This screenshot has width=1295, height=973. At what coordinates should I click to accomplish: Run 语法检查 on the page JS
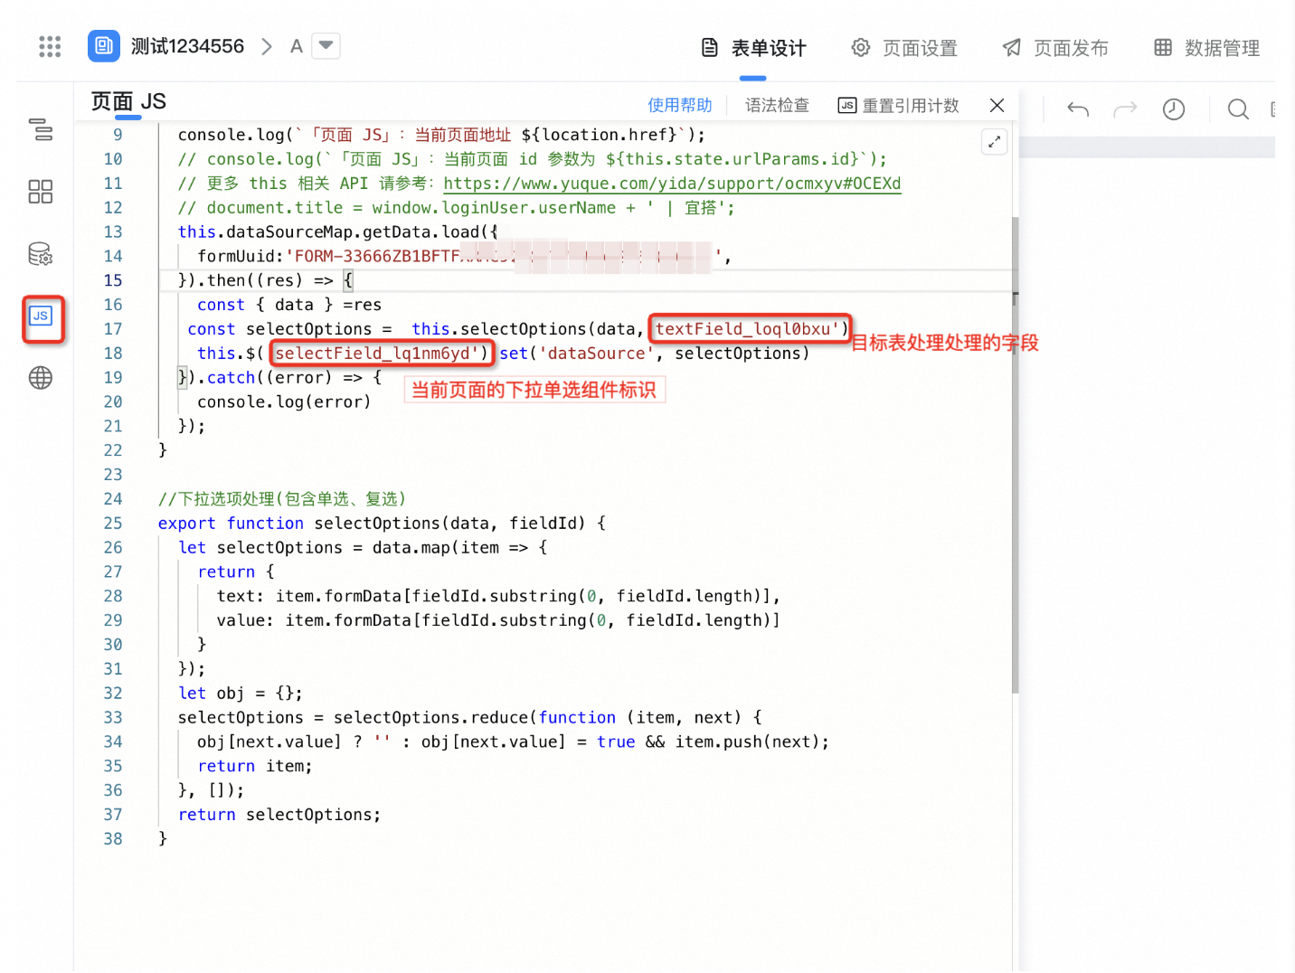(x=777, y=105)
